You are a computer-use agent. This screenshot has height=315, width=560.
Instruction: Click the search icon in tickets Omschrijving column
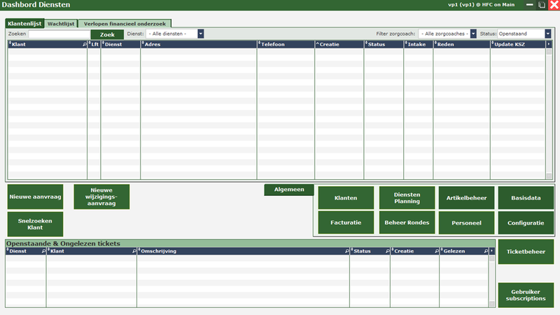pos(346,251)
